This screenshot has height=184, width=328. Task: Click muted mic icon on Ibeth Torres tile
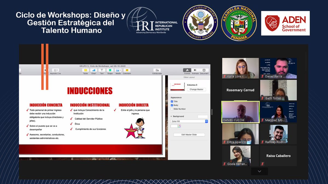263,98
